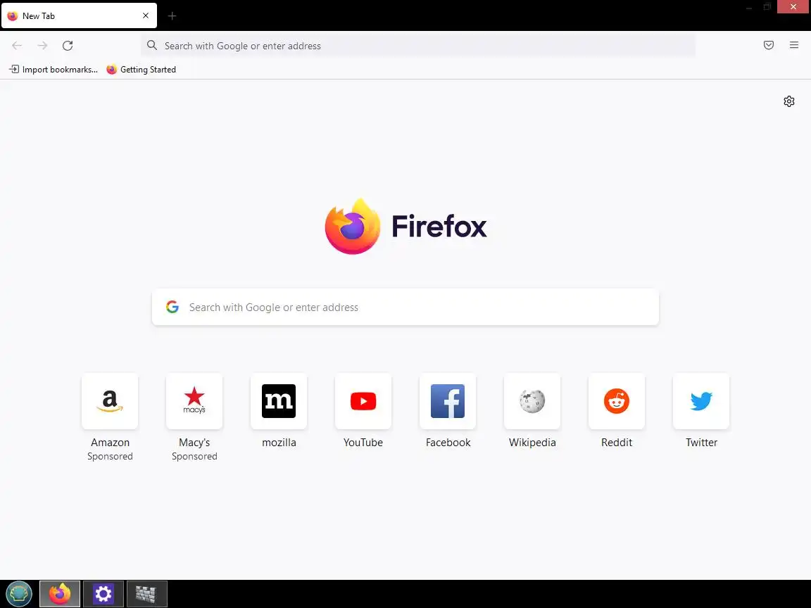
Task: Open Import bookmarks from the bookmarks toolbar
Action: point(54,69)
